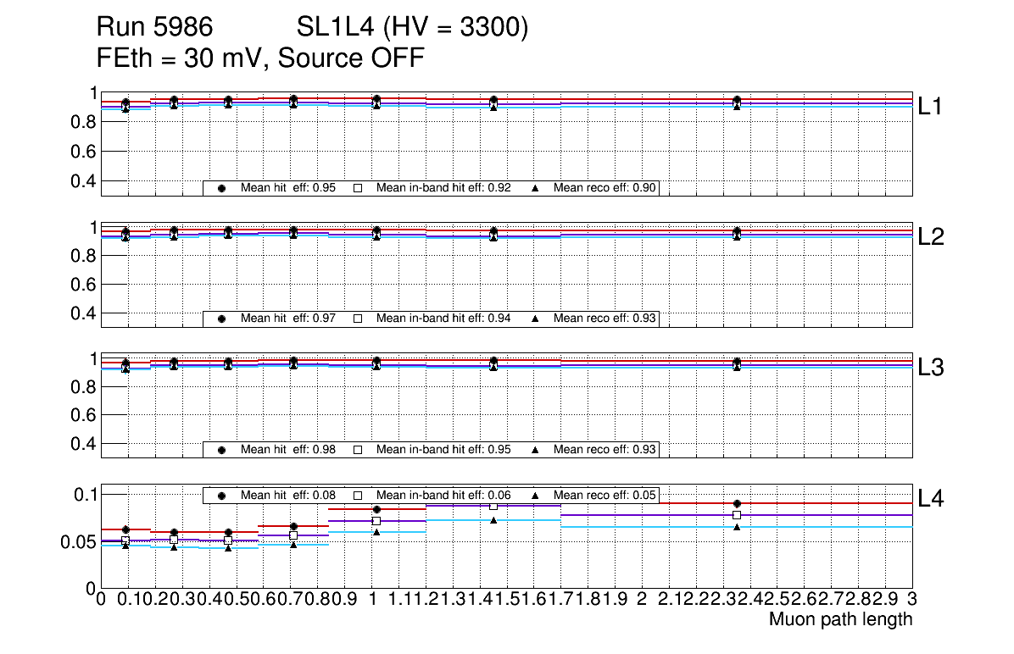The width and height of the screenshot is (1014, 654).
Task: Click the 'Mean hit eff: 0.95' legend text
Action: 288,189
